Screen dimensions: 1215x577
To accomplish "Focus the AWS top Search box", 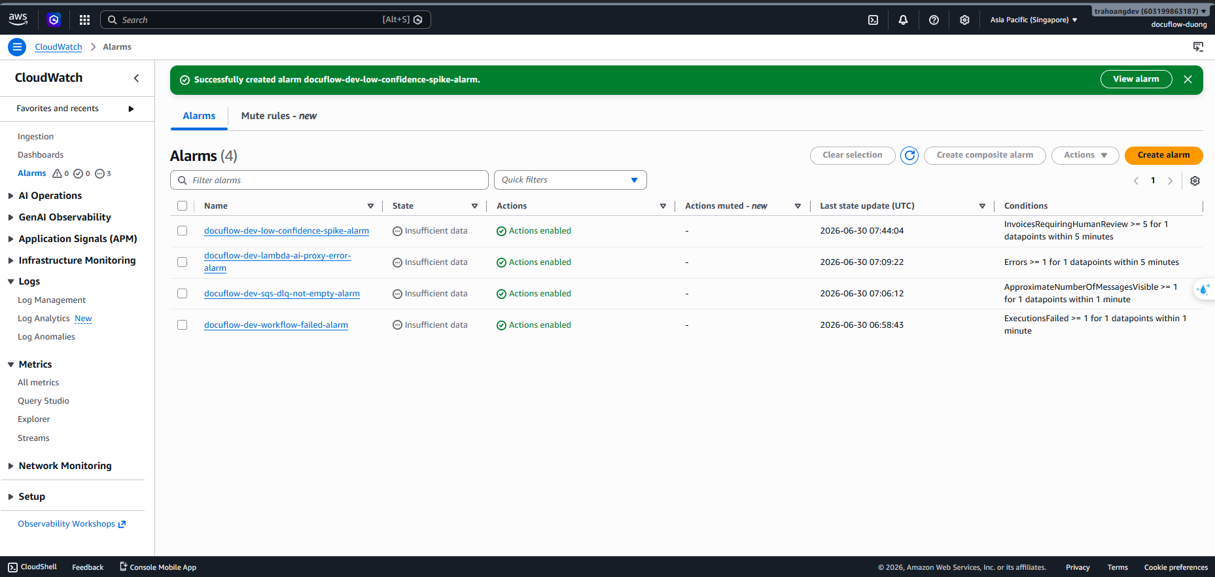I will (x=265, y=20).
